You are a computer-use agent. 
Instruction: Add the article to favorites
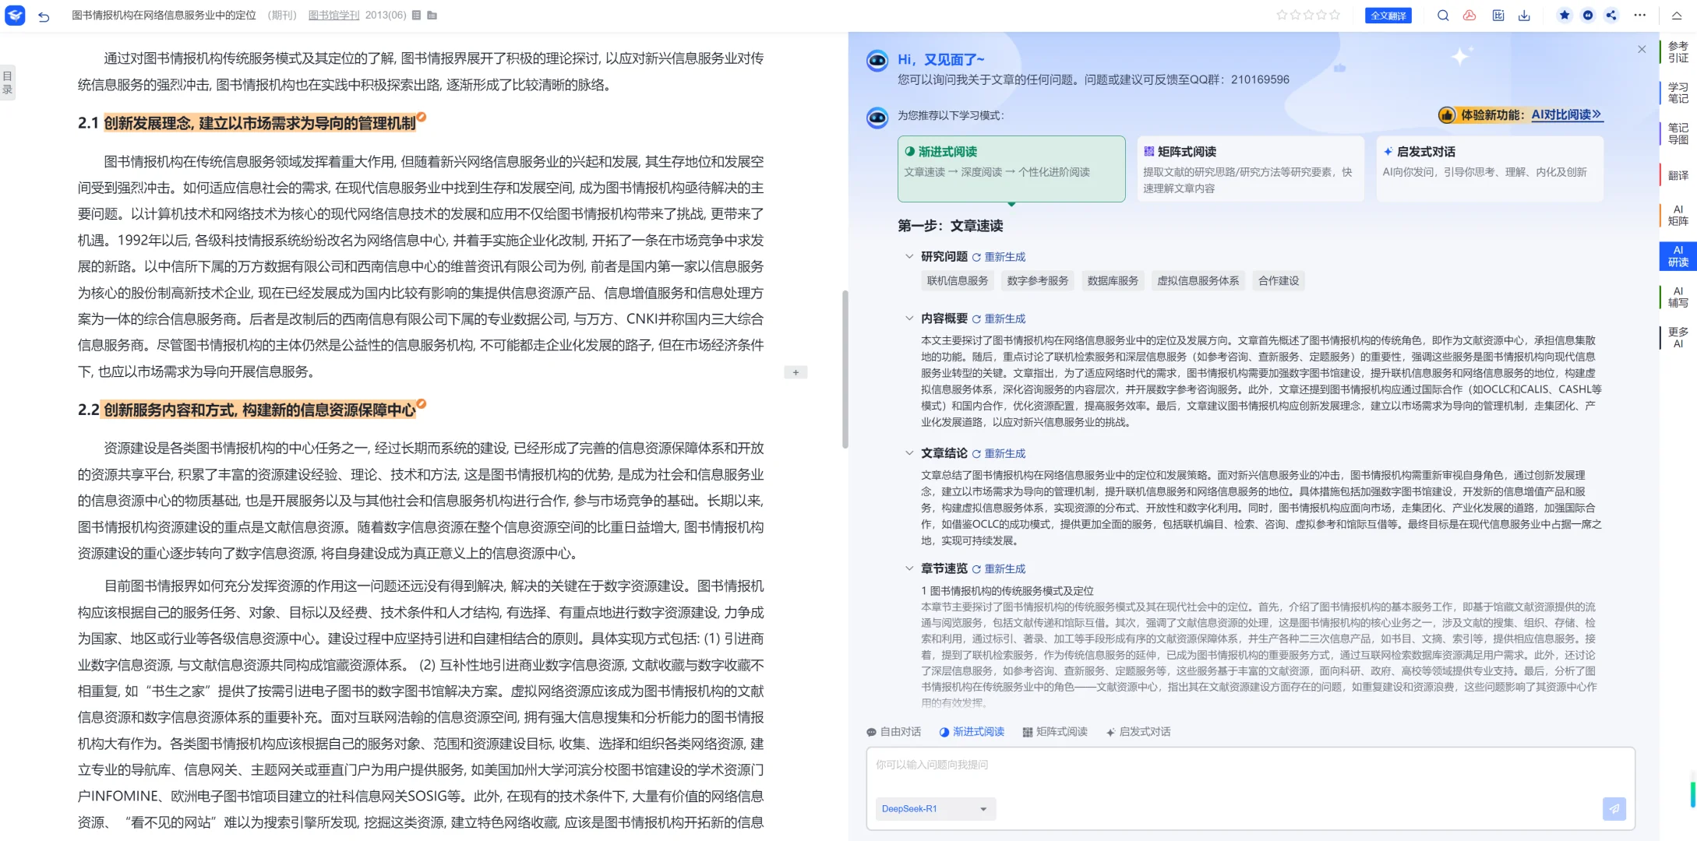(x=1565, y=15)
